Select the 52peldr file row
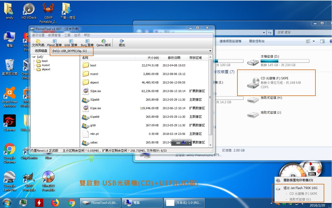 [x=145, y=100]
